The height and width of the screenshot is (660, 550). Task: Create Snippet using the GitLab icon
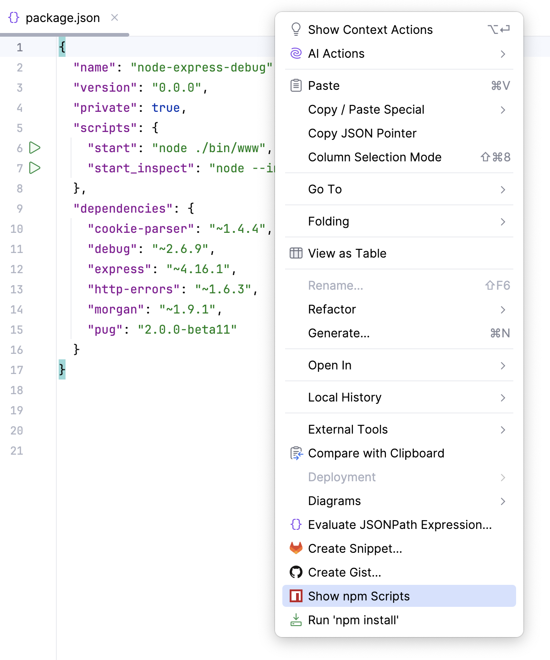point(296,548)
